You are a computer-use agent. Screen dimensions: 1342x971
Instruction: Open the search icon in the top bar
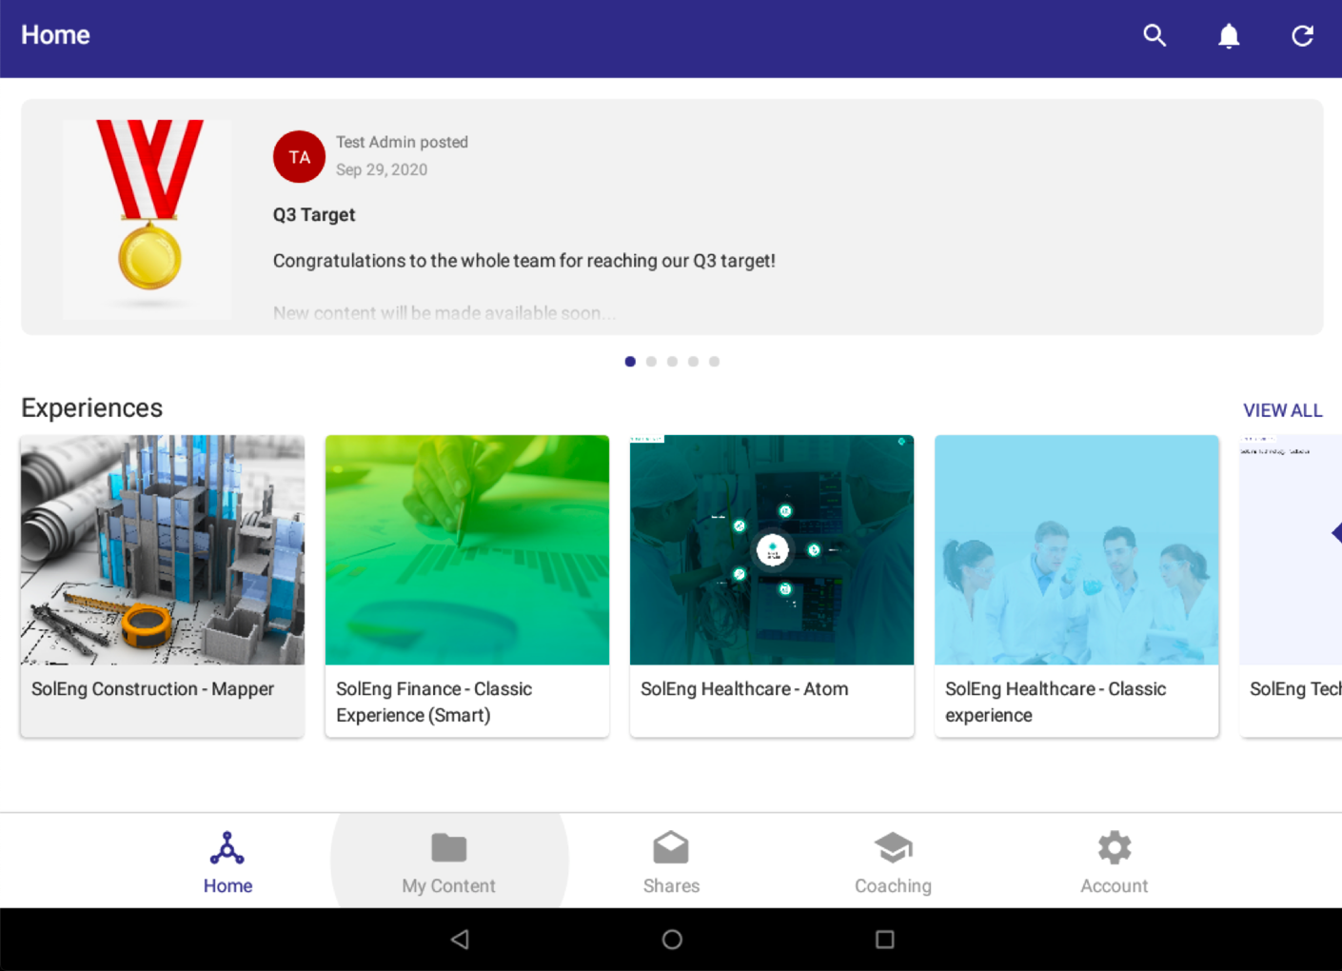pyautogui.click(x=1155, y=35)
